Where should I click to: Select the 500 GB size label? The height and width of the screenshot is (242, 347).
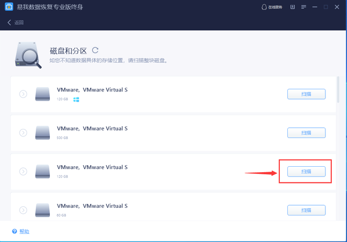tap(62, 138)
